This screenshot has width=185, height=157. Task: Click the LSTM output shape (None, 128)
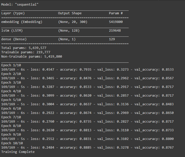pyautogui.click(x=69, y=31)
